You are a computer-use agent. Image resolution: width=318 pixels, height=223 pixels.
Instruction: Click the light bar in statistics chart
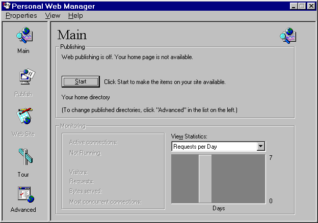click(205, 179)
